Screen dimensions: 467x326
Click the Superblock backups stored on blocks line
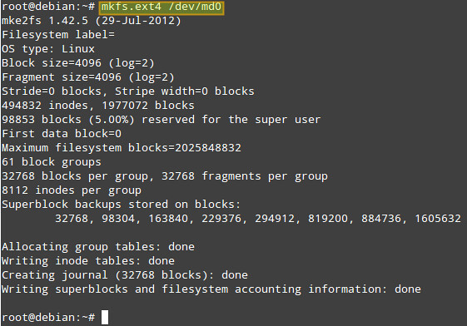pyautogui.click(x=121, y=205)
